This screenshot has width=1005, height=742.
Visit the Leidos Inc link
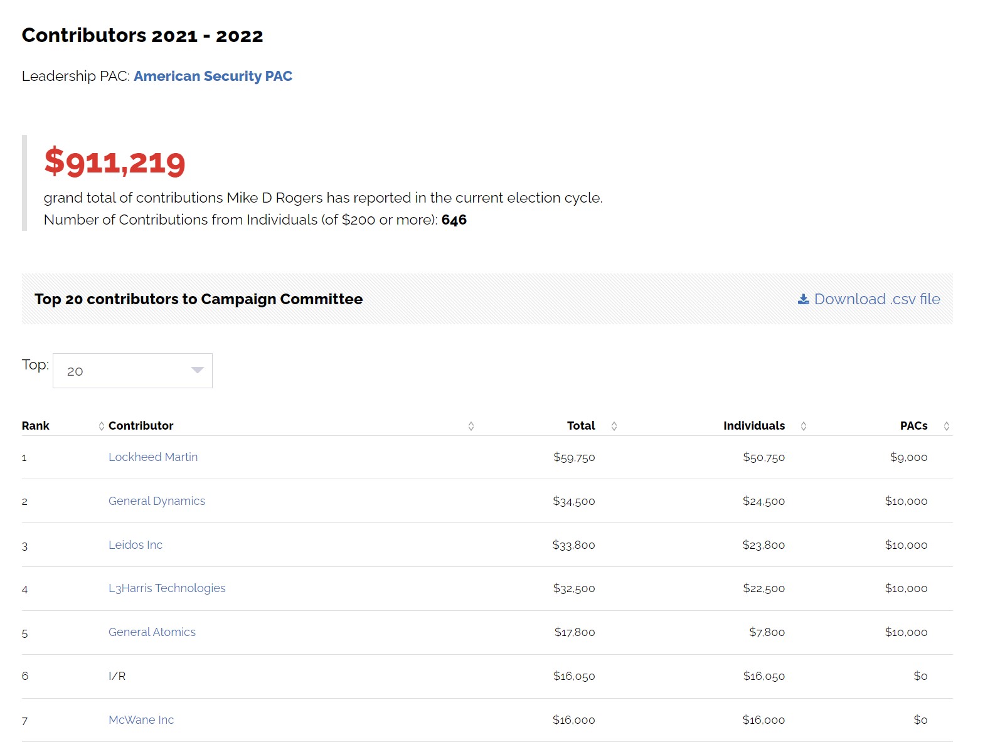point(135,545)
